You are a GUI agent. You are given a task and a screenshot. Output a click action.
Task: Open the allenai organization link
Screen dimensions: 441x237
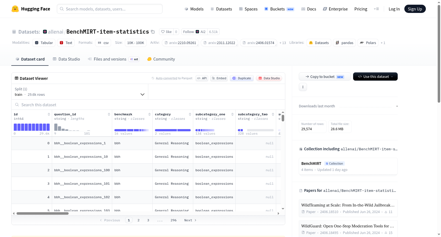coord(56,32)
